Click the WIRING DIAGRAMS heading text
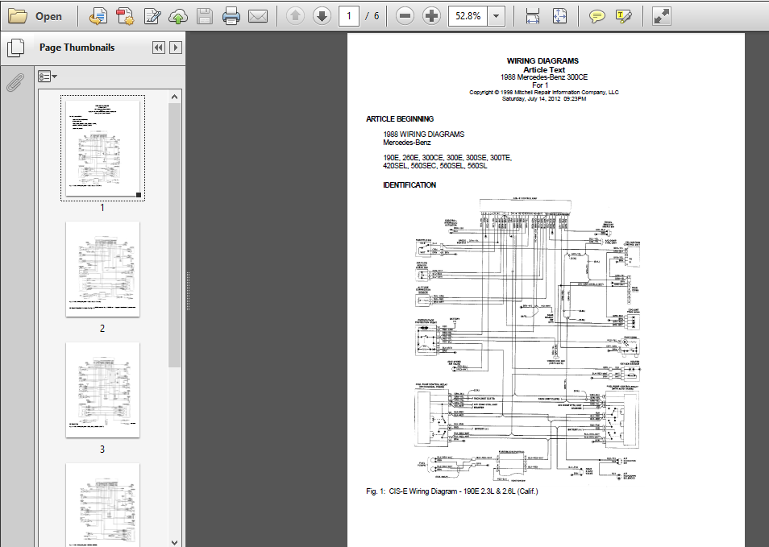The width and height of the screenshot is (769, 547). pyautogui.click(x=542, y=60)
